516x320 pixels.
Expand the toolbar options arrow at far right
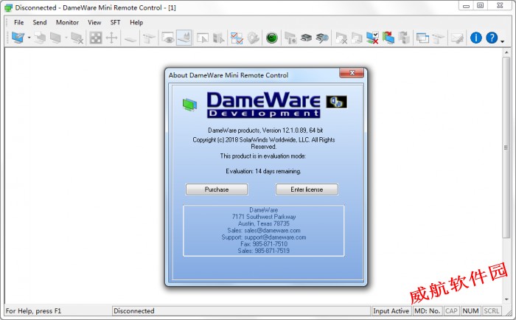[503, 41]
